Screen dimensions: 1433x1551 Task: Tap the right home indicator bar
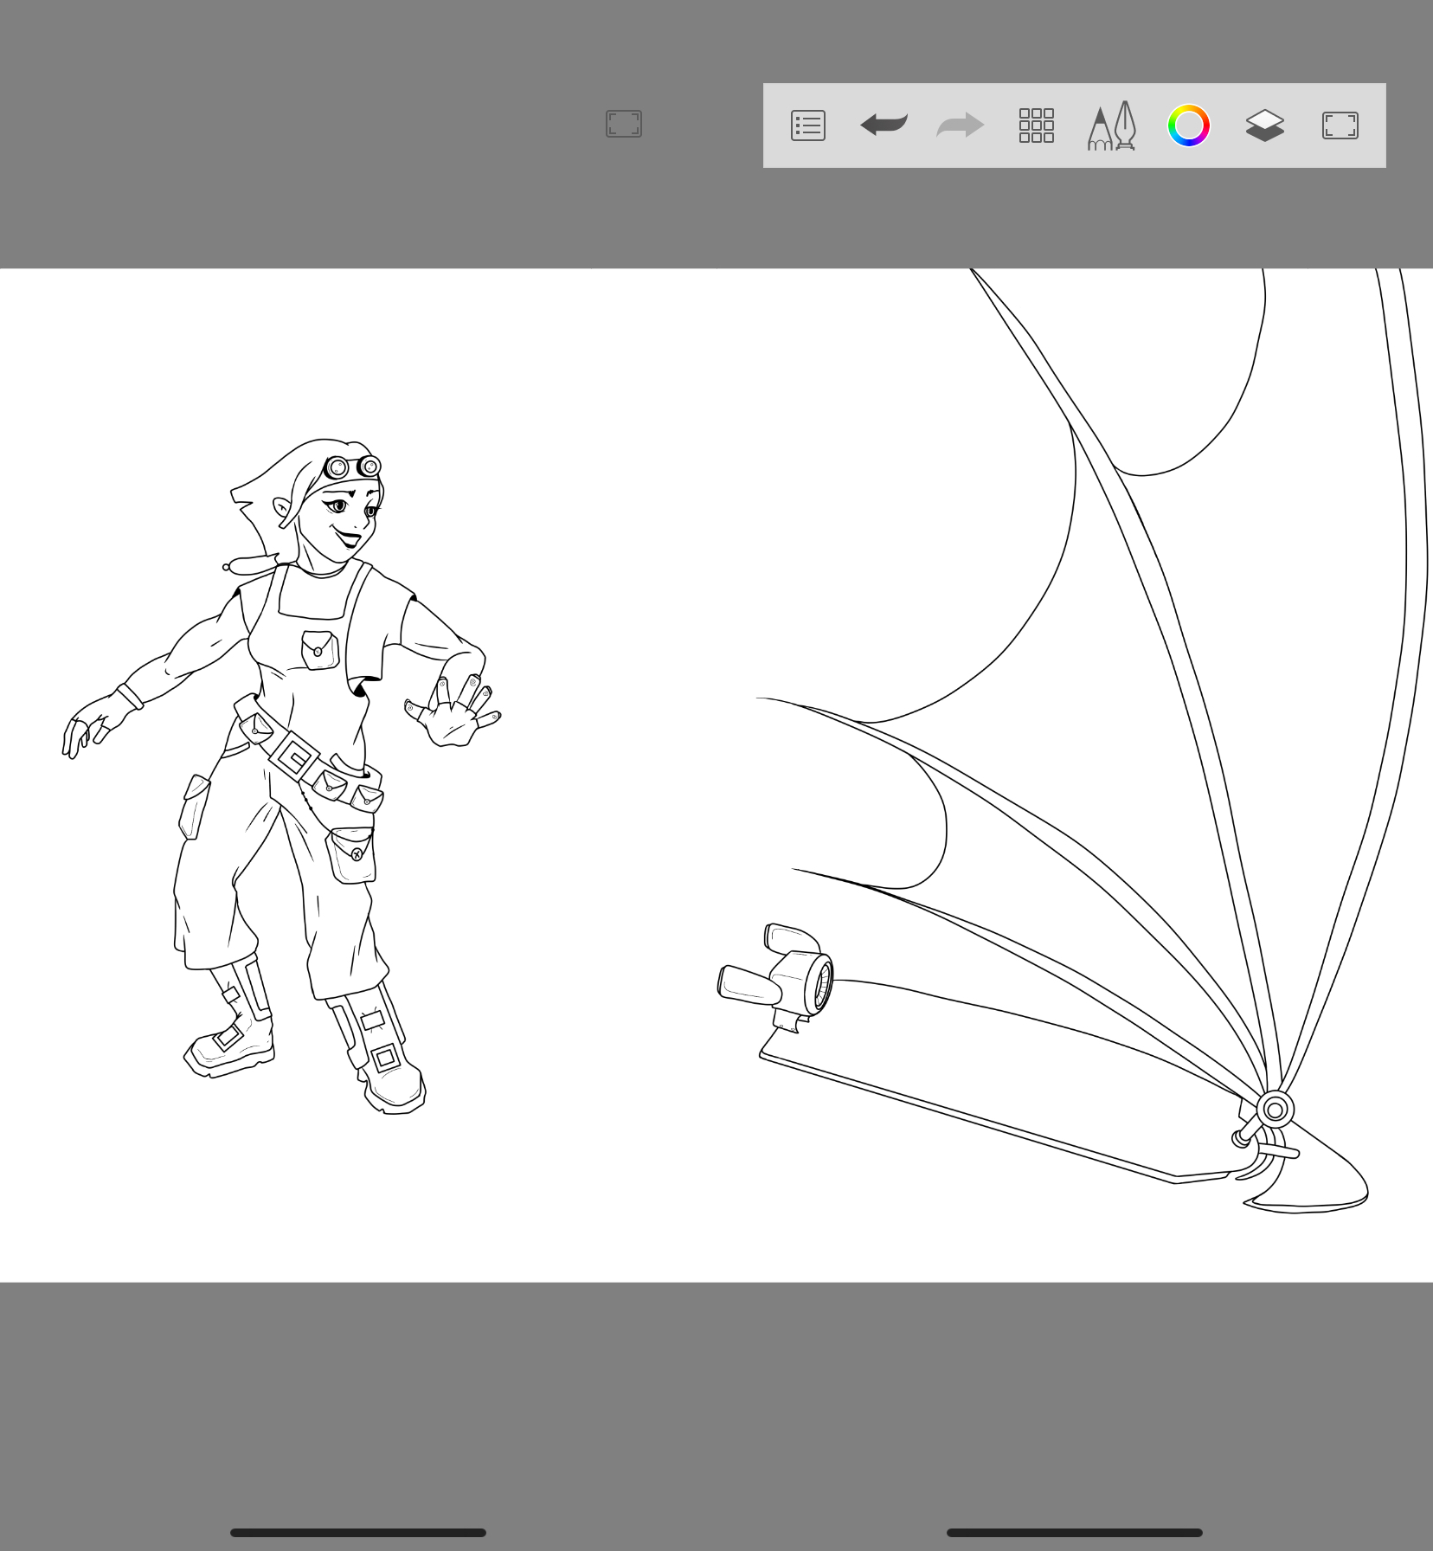(1075, 1533)
